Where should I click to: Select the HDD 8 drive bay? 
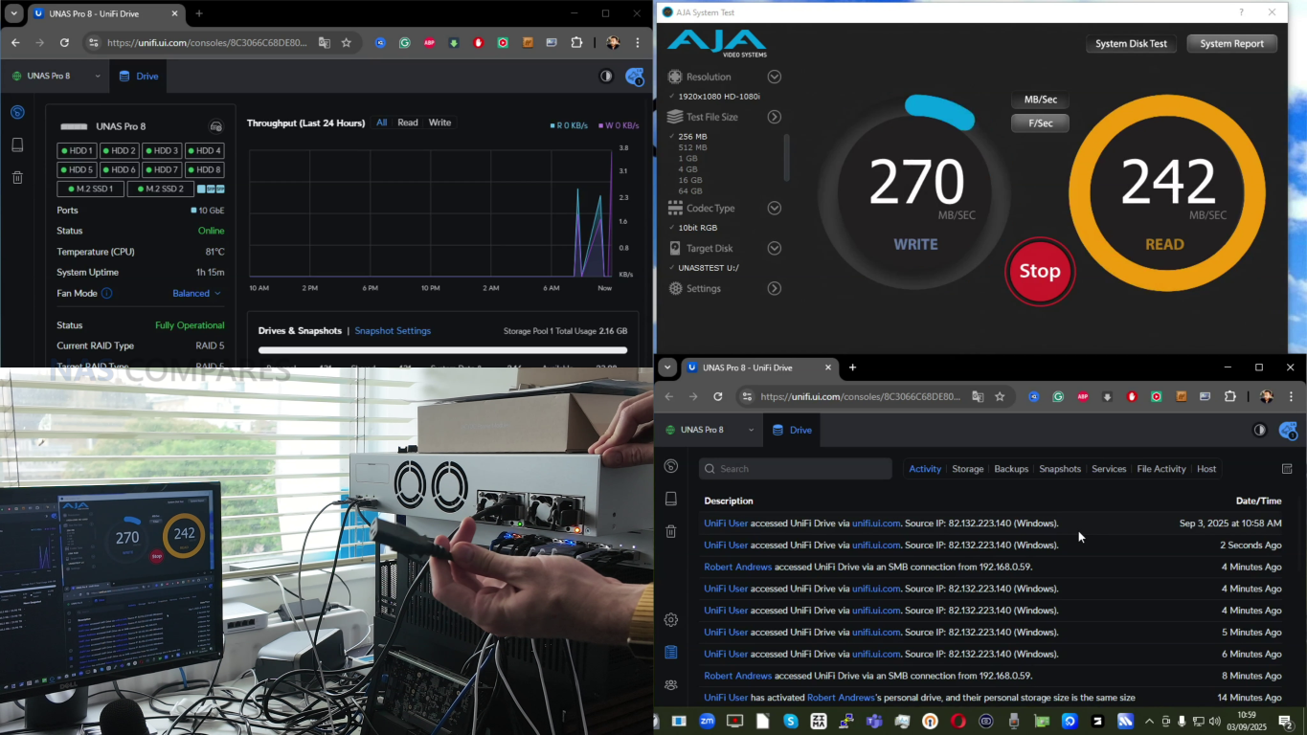pos(204,169)
